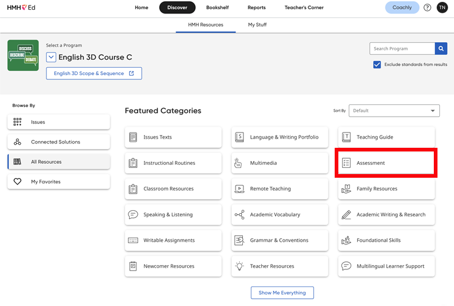
Task: Open Writable Assignments category label
Action: click(169, 240)
